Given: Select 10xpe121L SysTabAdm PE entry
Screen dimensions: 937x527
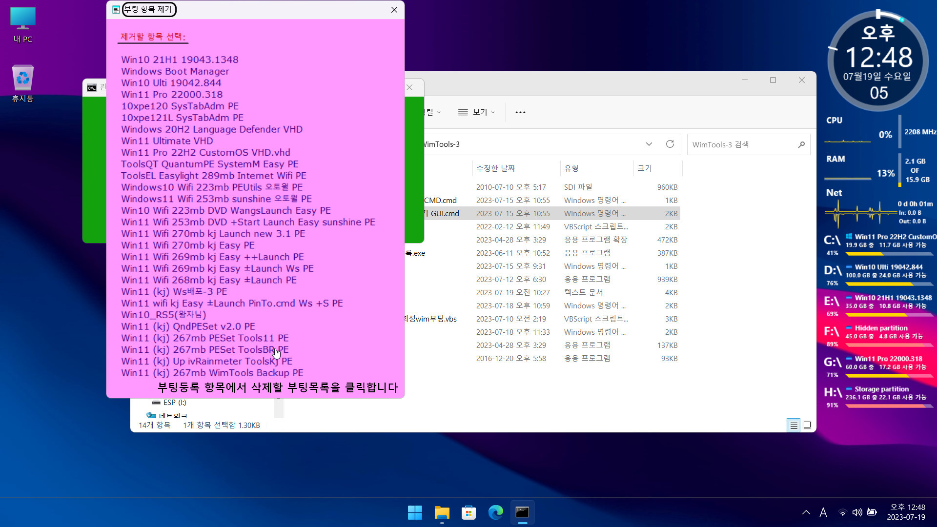Looking at the screenshot, I should pos(182,118).
